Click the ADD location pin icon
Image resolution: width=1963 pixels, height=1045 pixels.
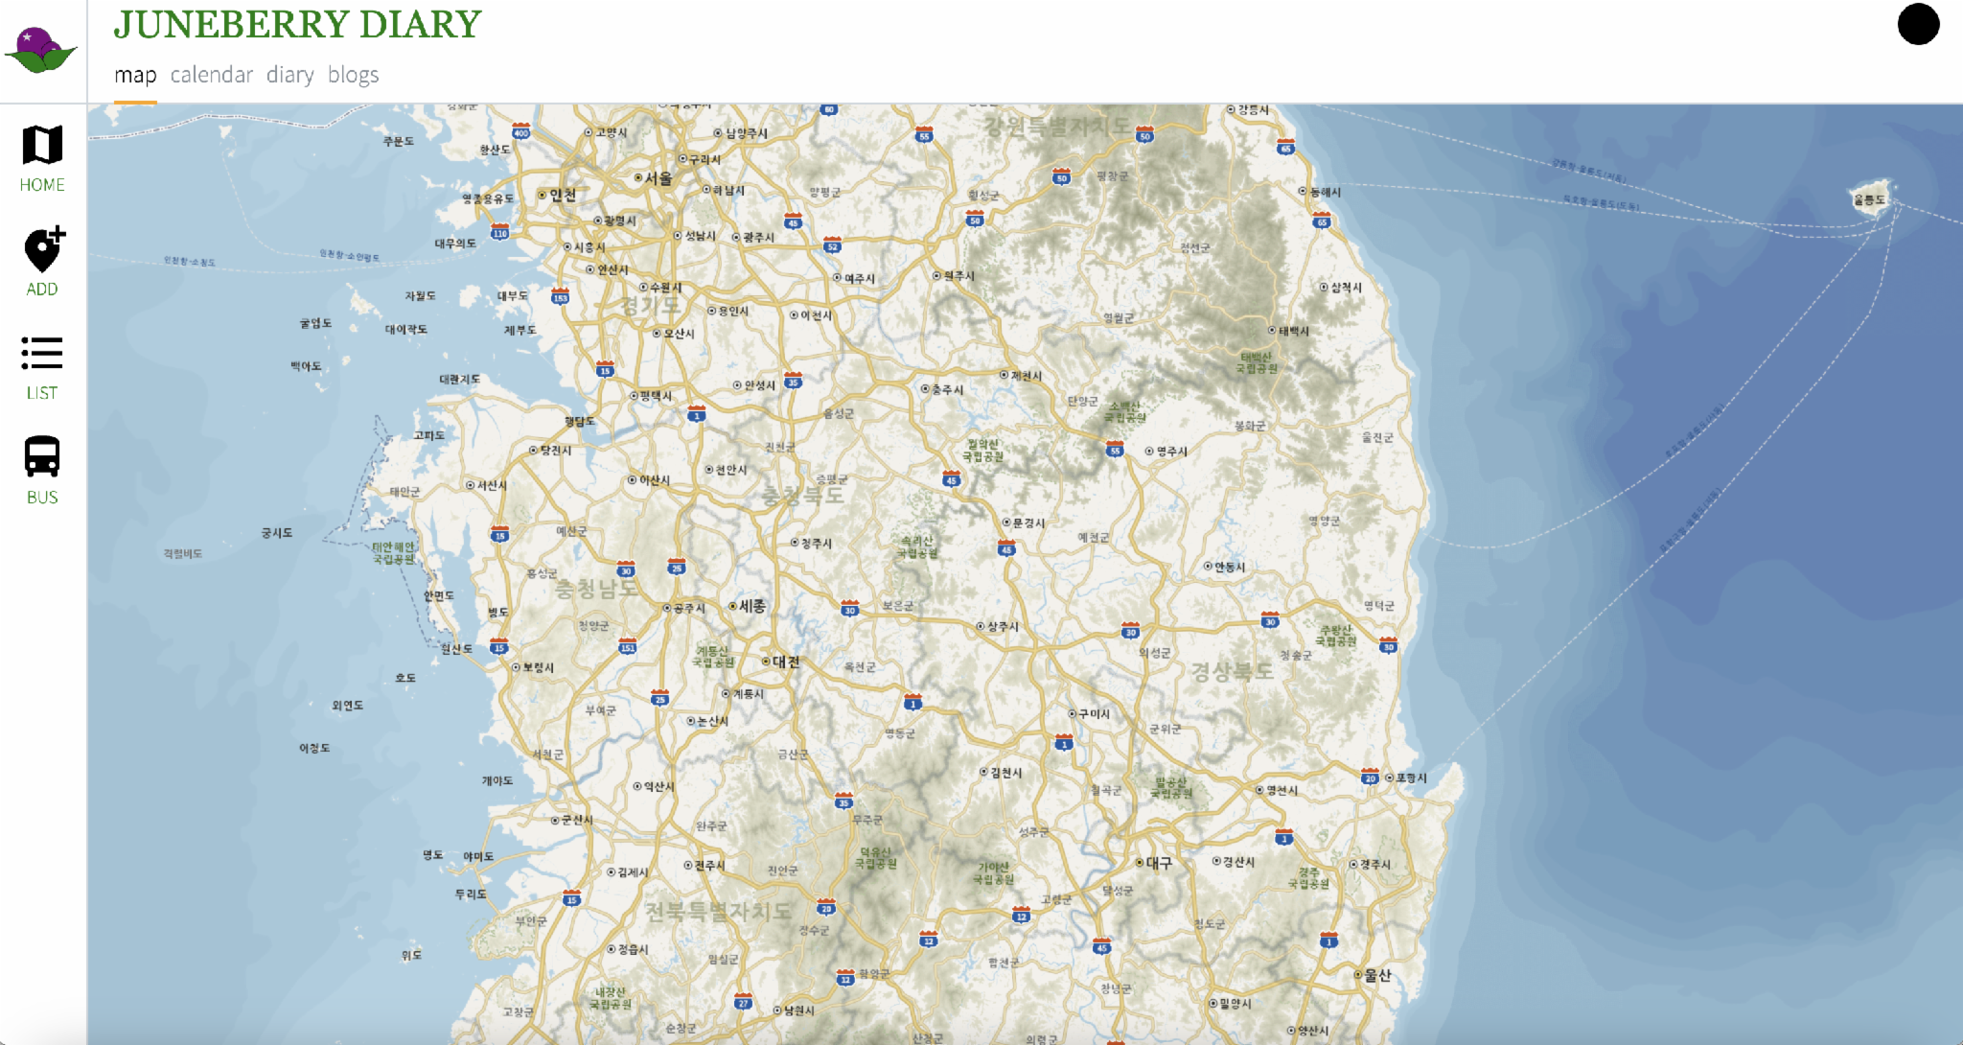pos(42,250)
